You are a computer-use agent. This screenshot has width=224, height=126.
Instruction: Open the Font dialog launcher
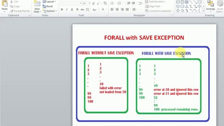coord(107,15)
